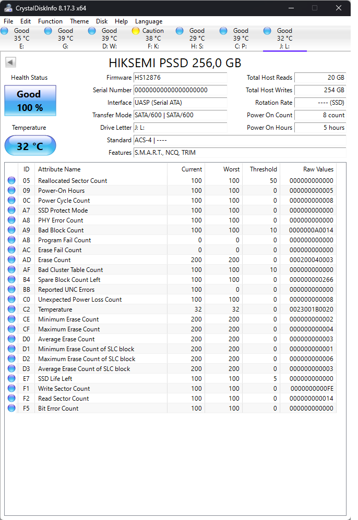Click raw value 0023001B0020

(x=311, y=309)
